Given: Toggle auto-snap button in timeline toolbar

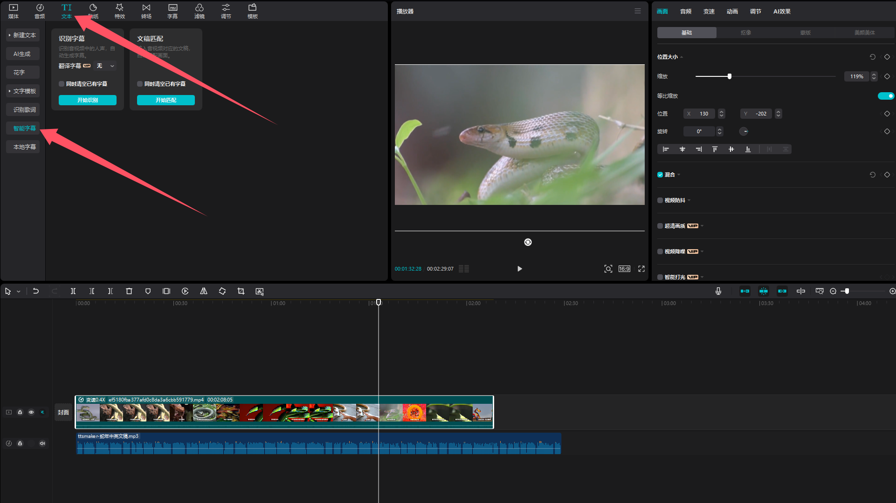Looking at the screenshot, I should tap(764, 291).
